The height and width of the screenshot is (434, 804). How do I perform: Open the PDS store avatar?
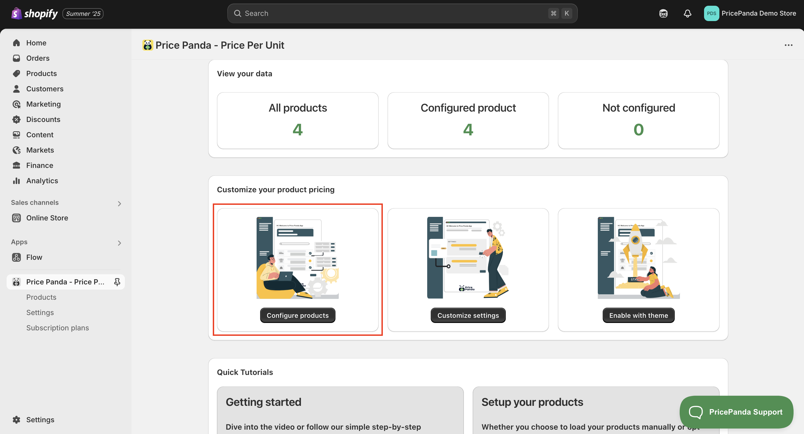click(711, 13)
